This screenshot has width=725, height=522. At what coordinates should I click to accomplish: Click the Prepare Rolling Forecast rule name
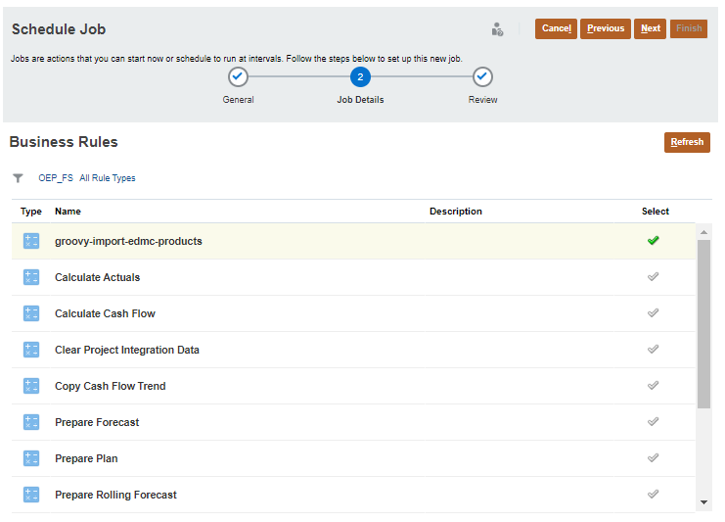[x=115, y=495]
